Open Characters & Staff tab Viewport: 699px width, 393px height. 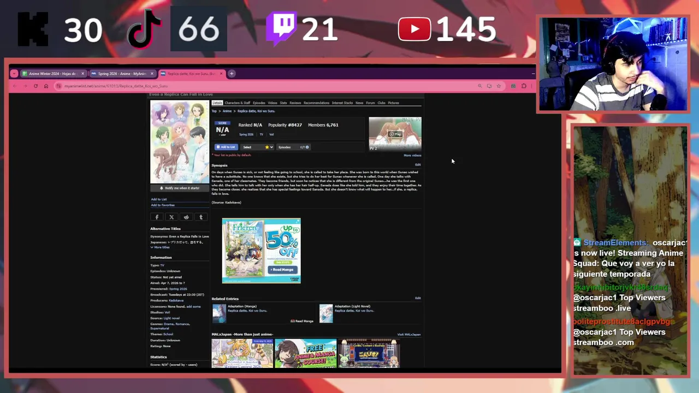238,103
